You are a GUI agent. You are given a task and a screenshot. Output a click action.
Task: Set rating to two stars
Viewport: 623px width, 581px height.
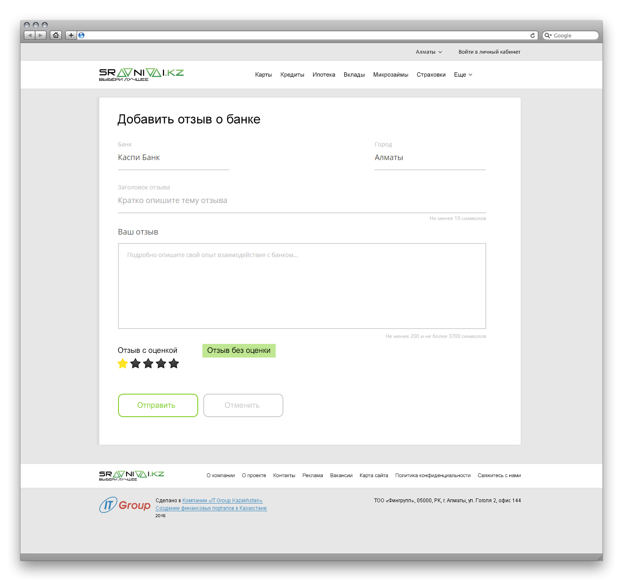[136, 363]
